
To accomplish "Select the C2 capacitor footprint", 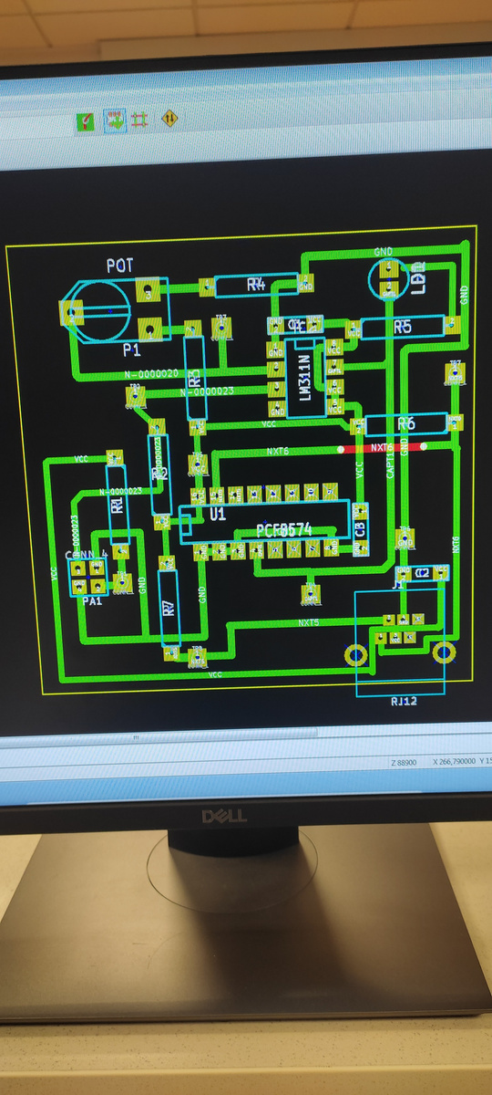I will (422, 573).
